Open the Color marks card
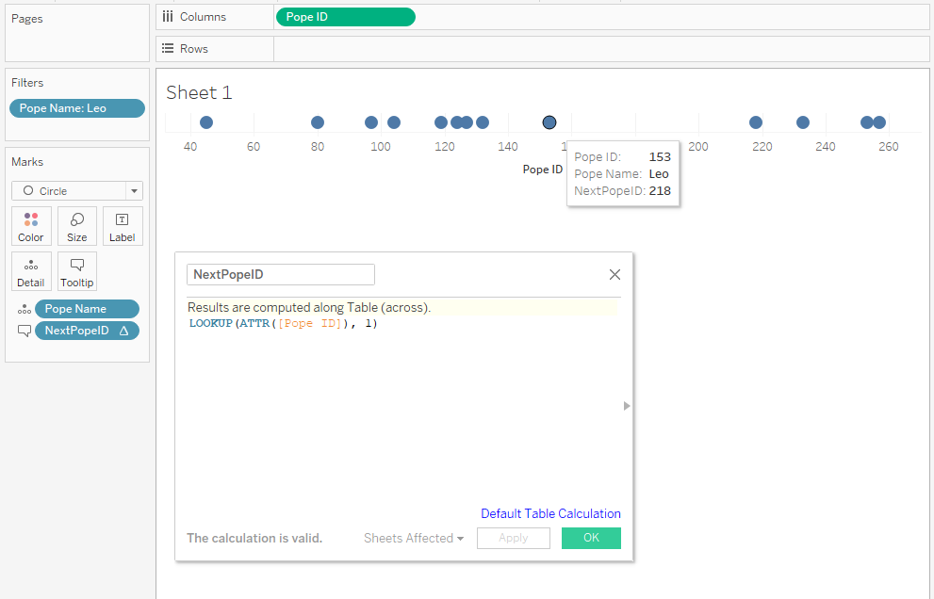Screen dimensions: 934x599 coord(31,226)
